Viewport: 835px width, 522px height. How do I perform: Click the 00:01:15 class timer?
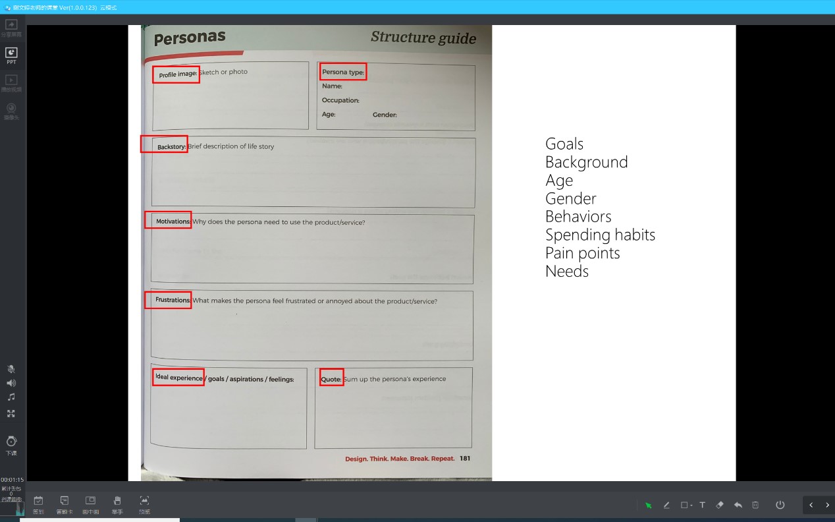12,480
